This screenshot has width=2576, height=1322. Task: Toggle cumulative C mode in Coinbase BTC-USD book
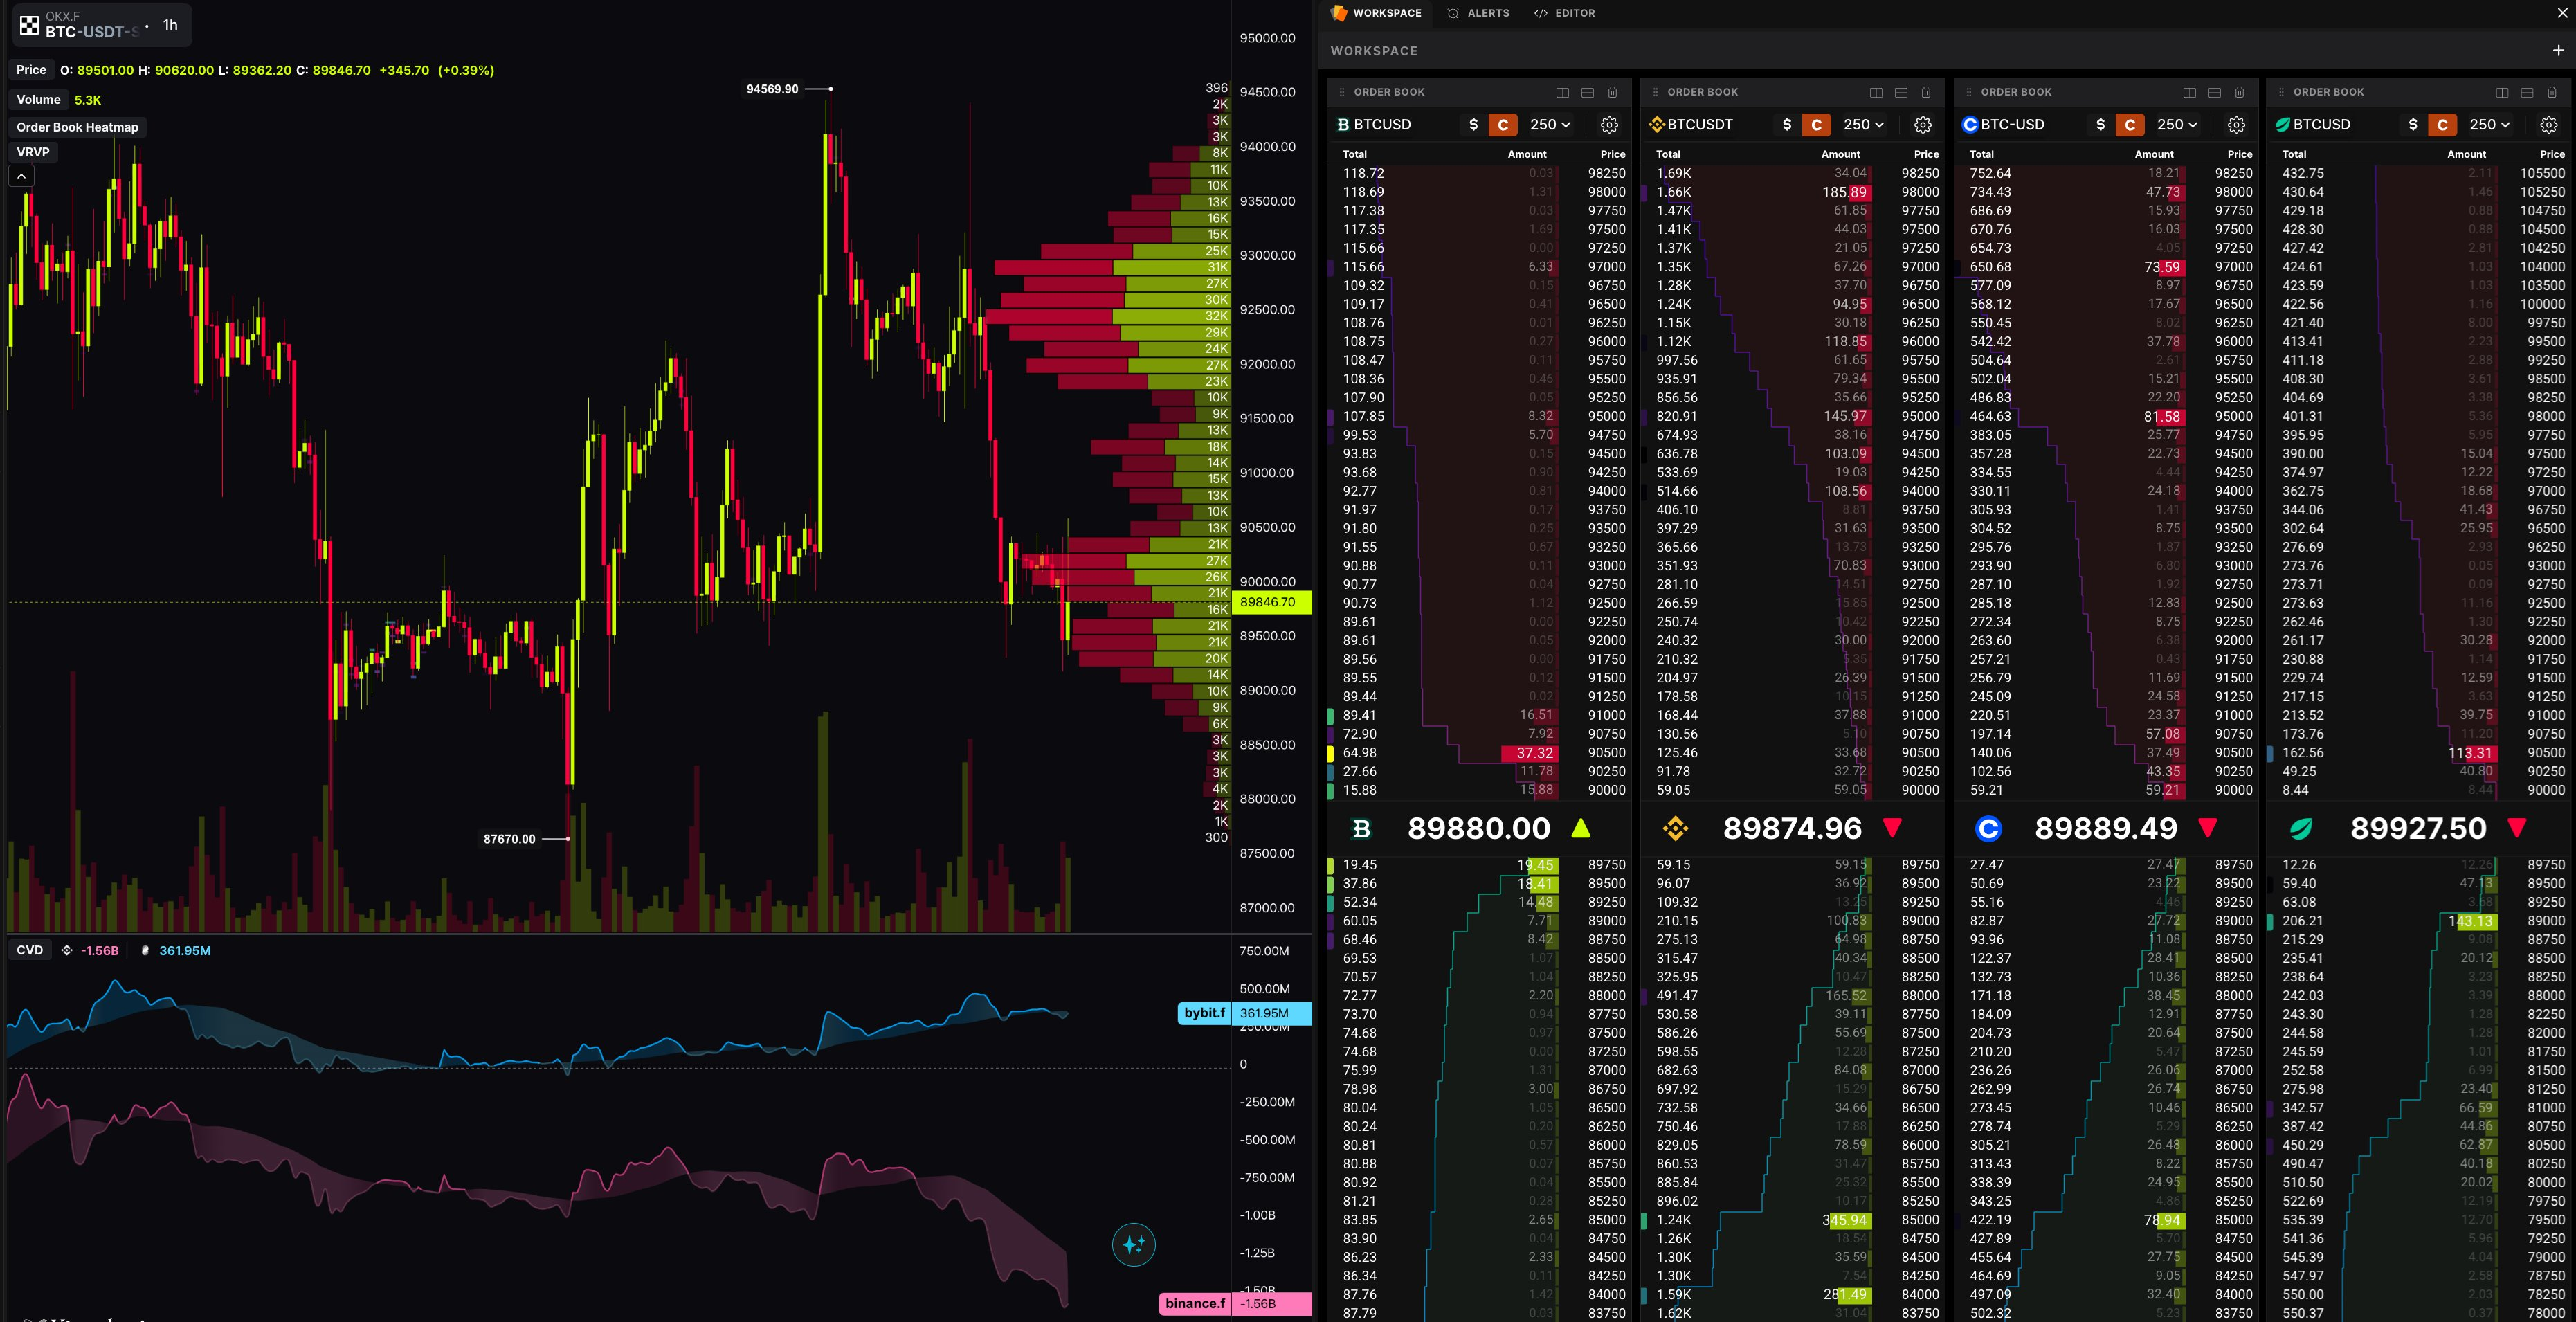coord(2129,125)
